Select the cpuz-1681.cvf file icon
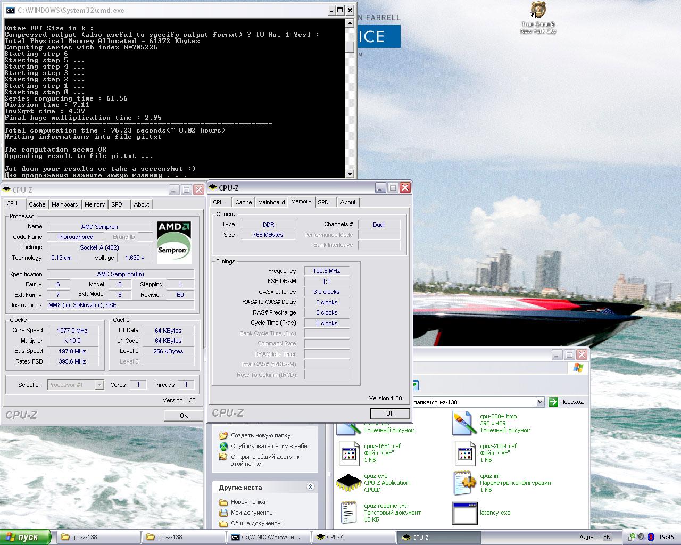This screenshot has height=545, width=681. pyautogui.click(x=349, y=453)
